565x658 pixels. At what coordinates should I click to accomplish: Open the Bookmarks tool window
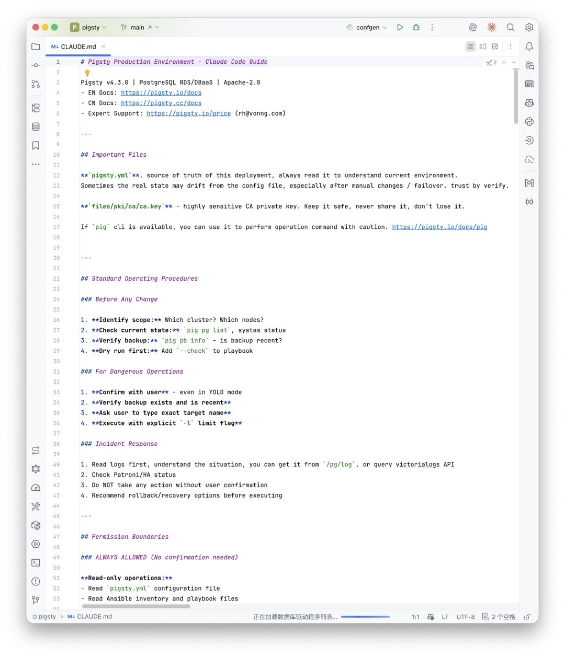coord(36,145)
